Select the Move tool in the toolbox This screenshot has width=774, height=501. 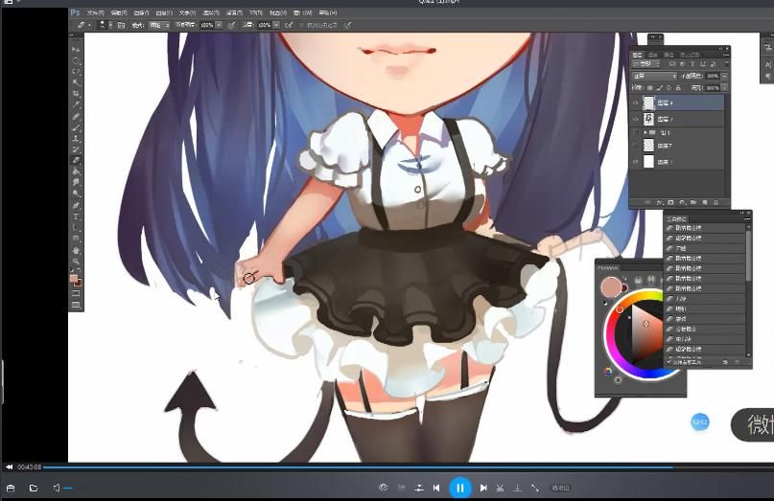pos(76,50)
